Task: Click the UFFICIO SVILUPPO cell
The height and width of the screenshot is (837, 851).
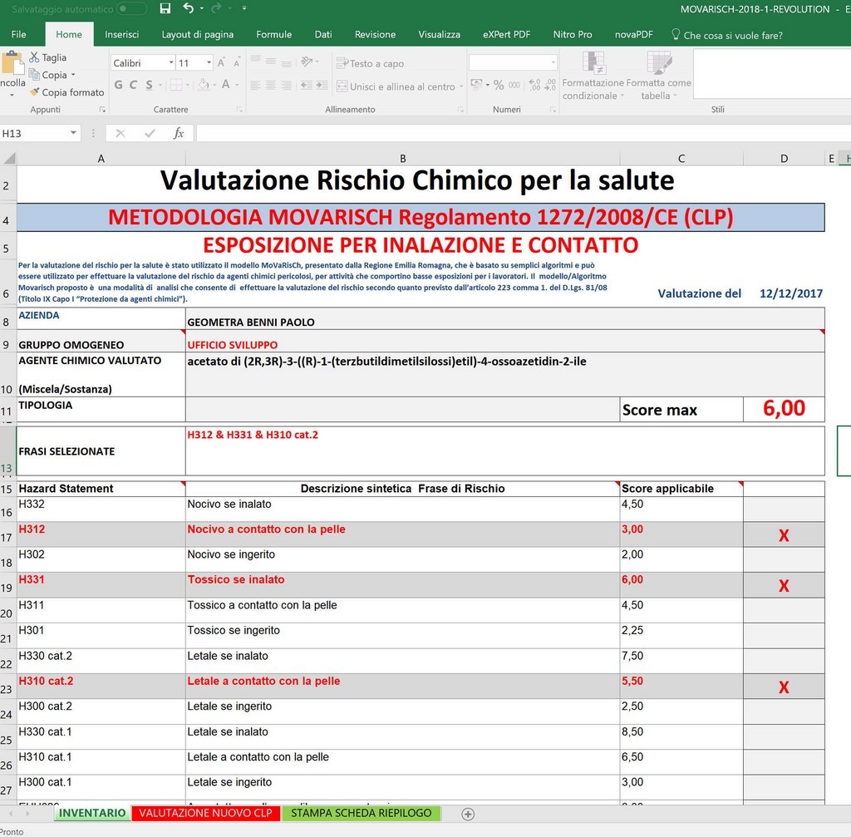Action: tap(504, 341)
